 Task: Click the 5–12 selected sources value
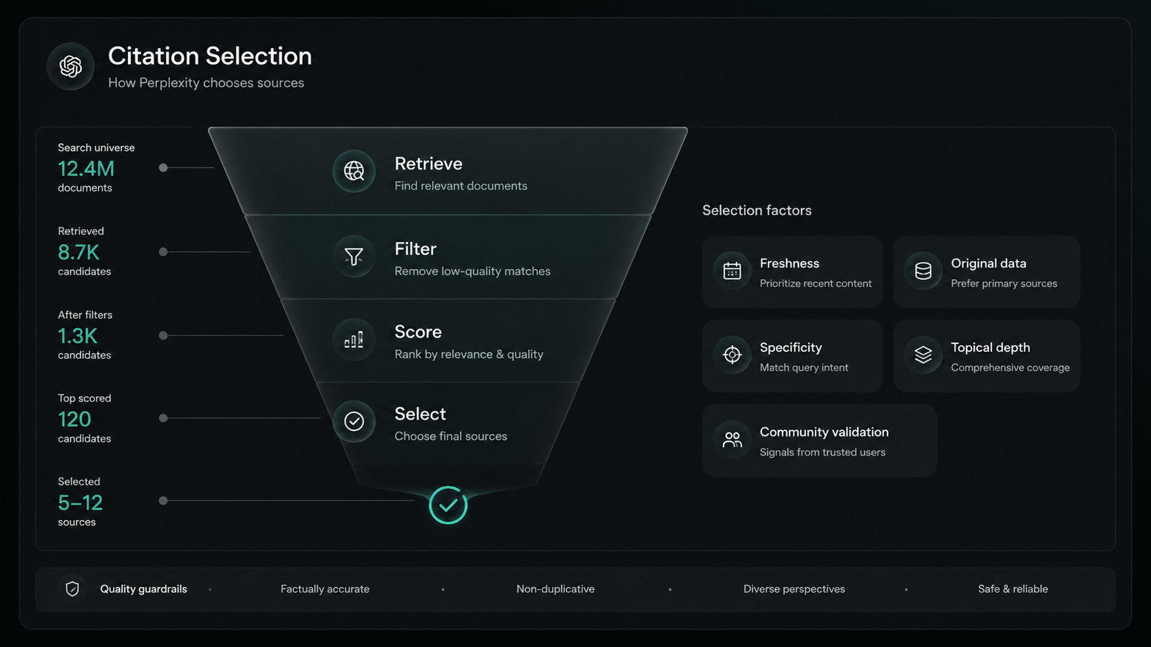[80, 503]
